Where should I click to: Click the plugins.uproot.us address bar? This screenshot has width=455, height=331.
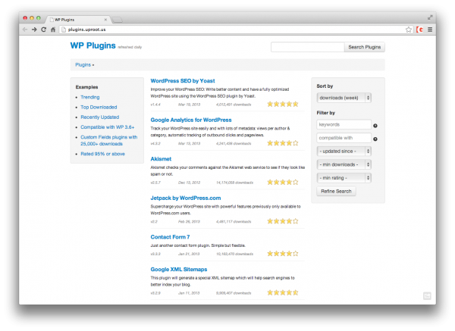click(x=232, y=30)
